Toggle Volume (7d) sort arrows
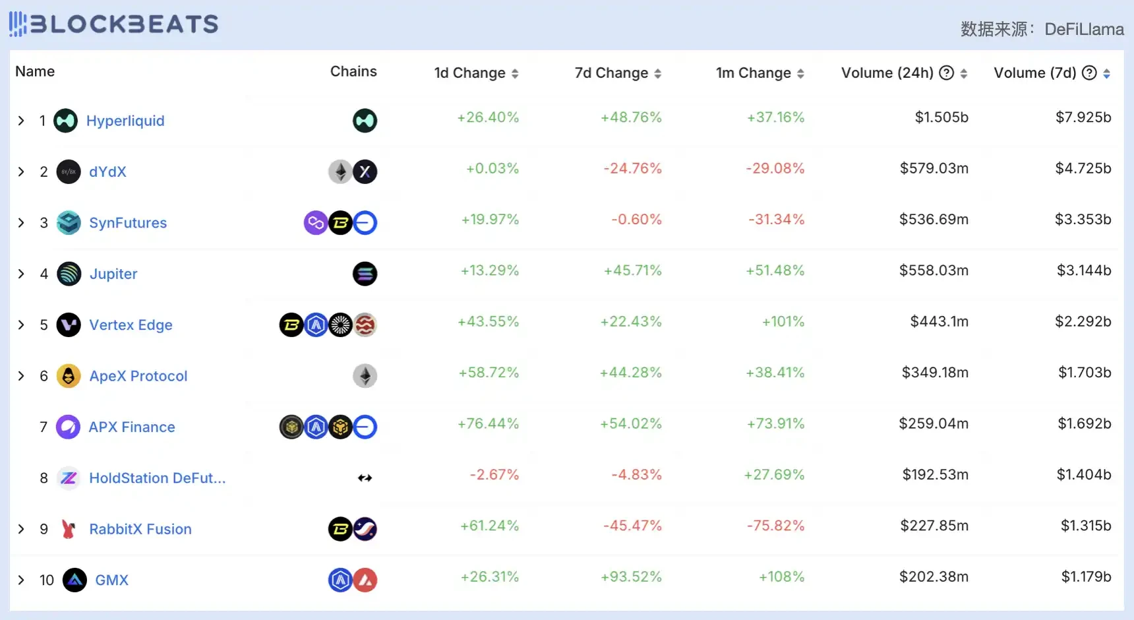Viewport: 1134px width, 620px height. click(x=1106, y=73)
